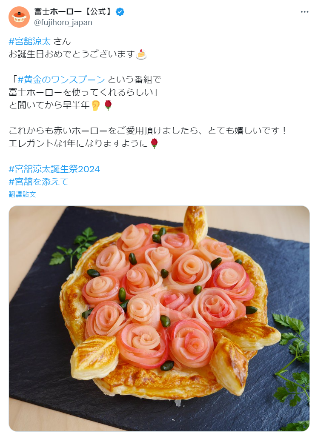Click 翻譯貼文 to translate the post
The height and width of the screenshot is (433, 318).
(x=23, y=194)
